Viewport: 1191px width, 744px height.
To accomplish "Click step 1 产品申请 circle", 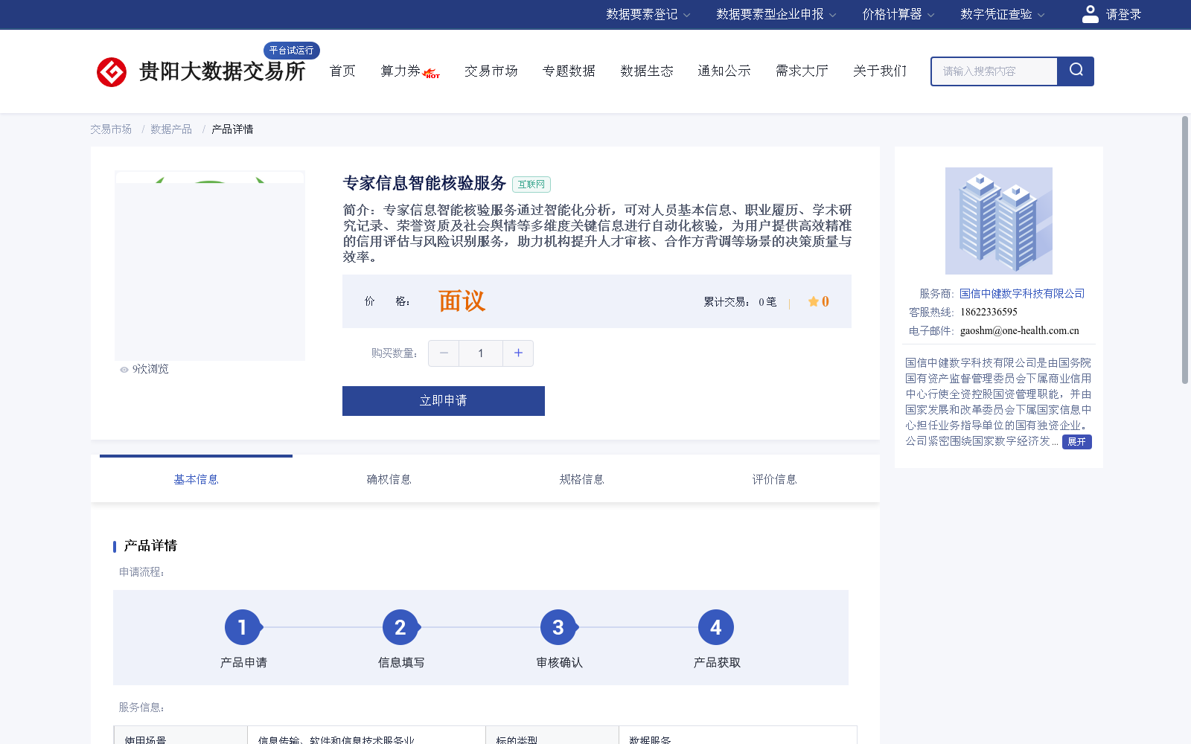I will (x=243, y=627).
